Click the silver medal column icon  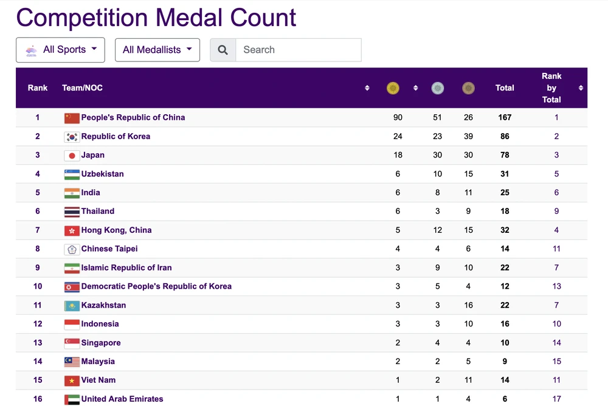438,88
